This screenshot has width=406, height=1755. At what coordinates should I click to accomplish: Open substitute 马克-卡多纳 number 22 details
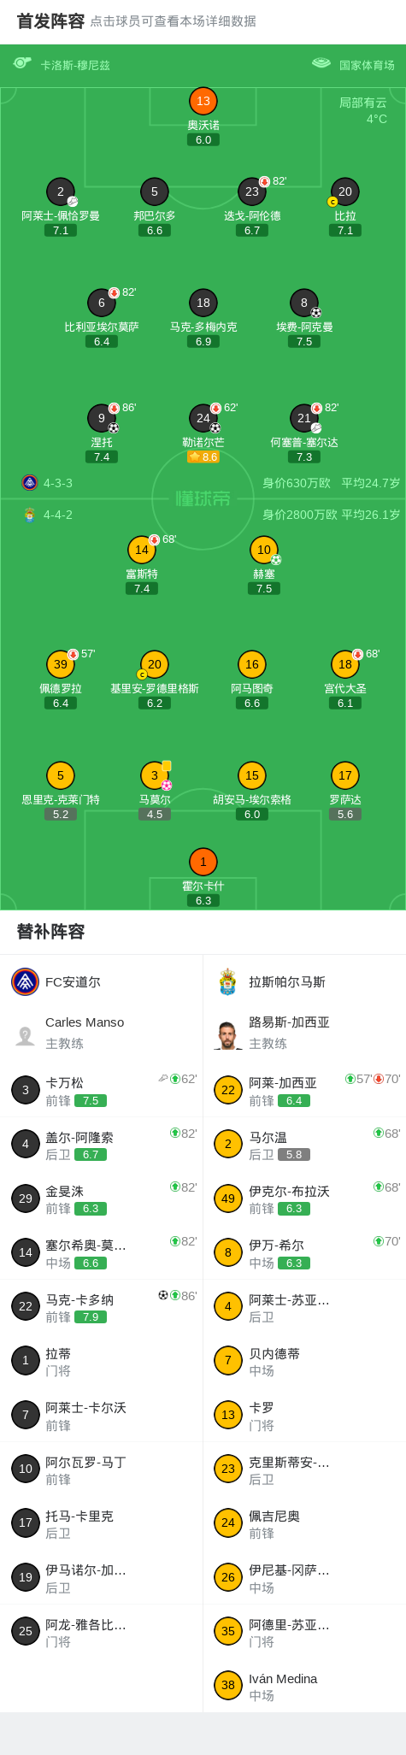pyautogui.click(x=102, y=1307)
